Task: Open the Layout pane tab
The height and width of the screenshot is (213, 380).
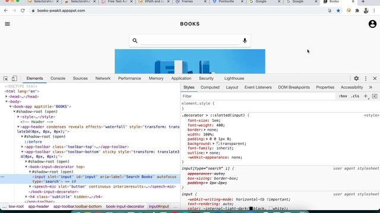Action: click(232, 87)
